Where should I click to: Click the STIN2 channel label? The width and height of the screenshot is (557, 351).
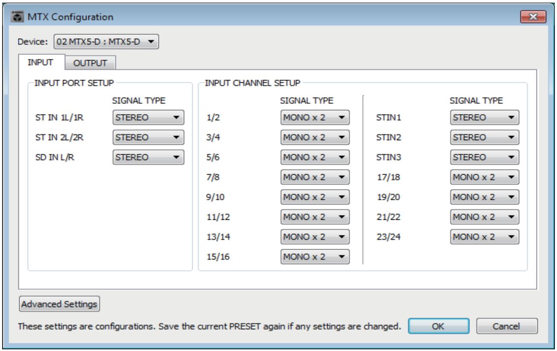tap(389, 138)
